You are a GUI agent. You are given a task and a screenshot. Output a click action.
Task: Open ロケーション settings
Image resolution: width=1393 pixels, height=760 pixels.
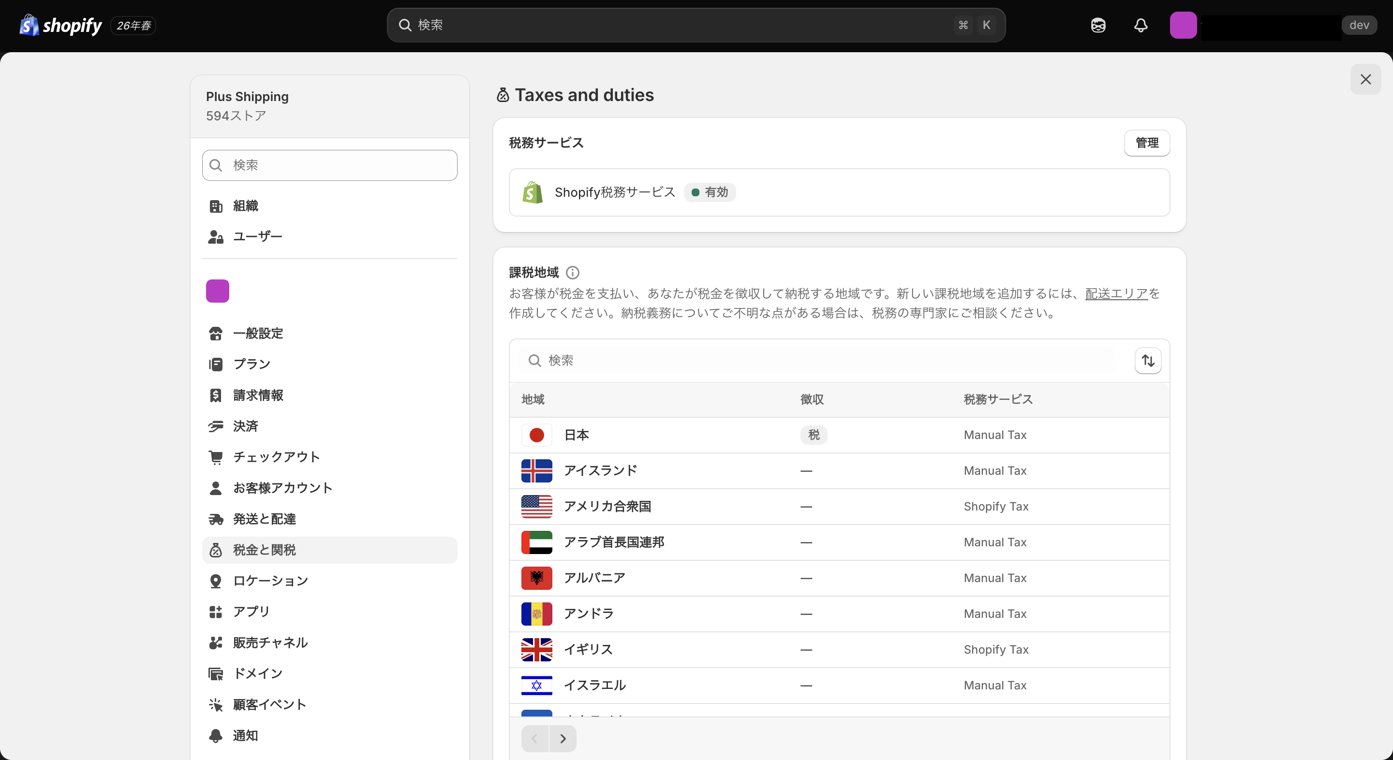(329, 581)
